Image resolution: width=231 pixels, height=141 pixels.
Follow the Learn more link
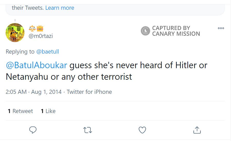[60, 8]
